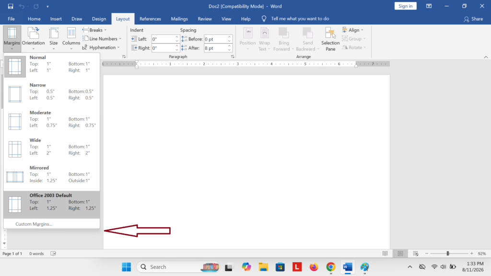This screenshot has width=491, height=276.
Task: Click the Sign in button
Action: (406, 6)
